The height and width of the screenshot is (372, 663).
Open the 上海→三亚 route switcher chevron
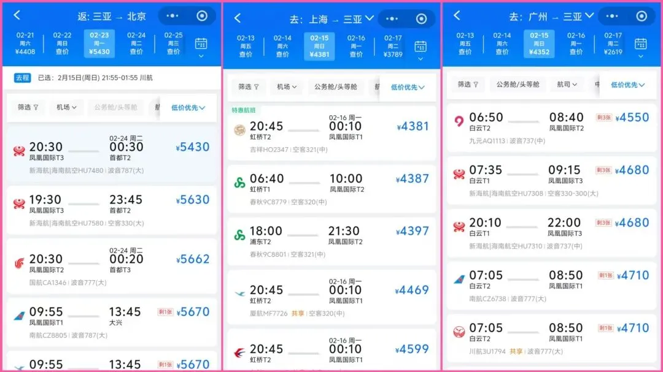tap(369, 18)
